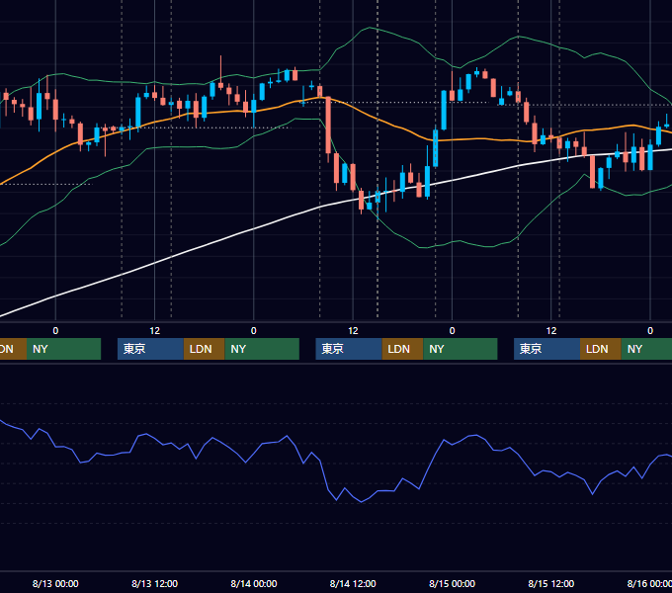Click the LDN session block on 8/13
The height and width of the screenshot is (593, 672).
coord(204,349)
